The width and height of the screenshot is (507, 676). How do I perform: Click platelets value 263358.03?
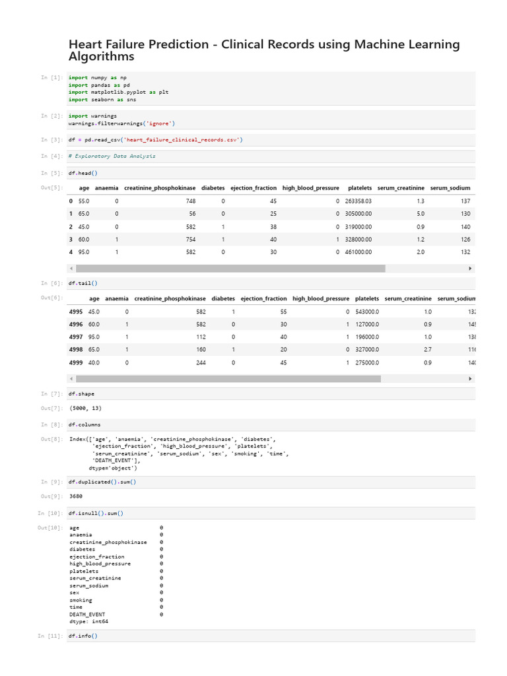pyautogui.click(x=358, y=201)
